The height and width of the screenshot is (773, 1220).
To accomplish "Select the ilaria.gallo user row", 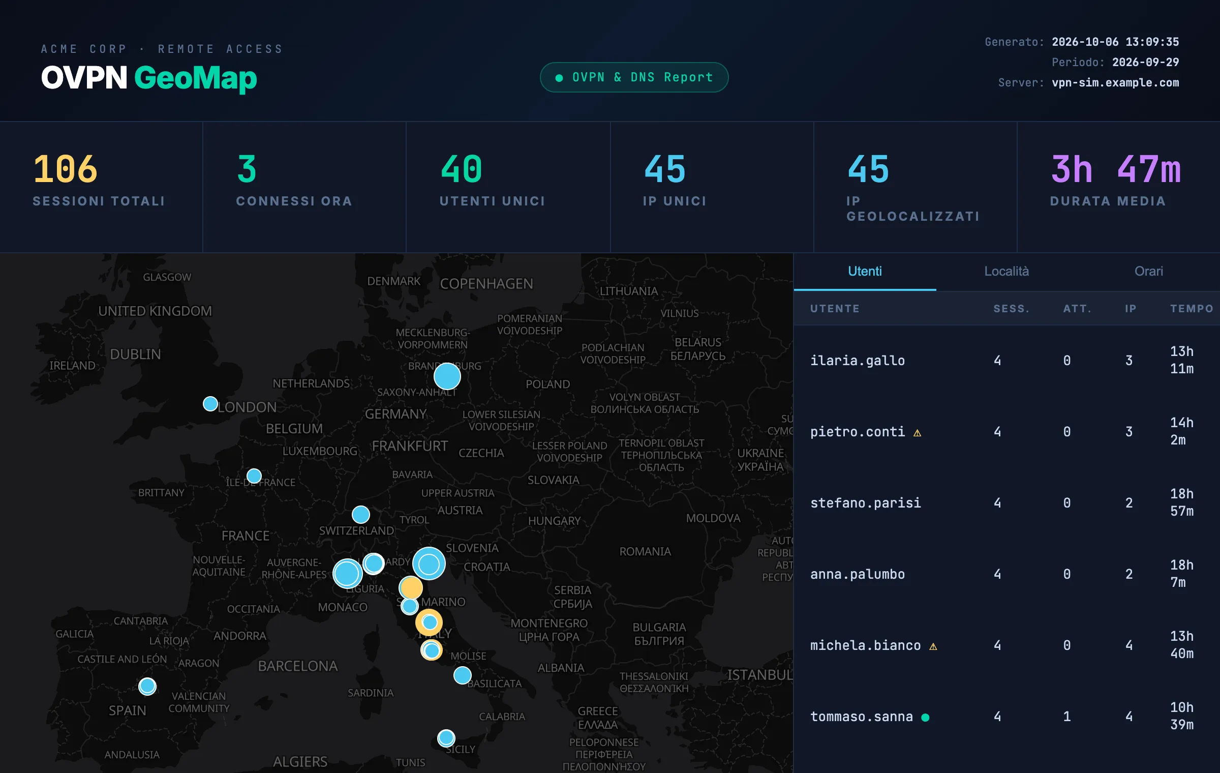I will [1007, 361].
